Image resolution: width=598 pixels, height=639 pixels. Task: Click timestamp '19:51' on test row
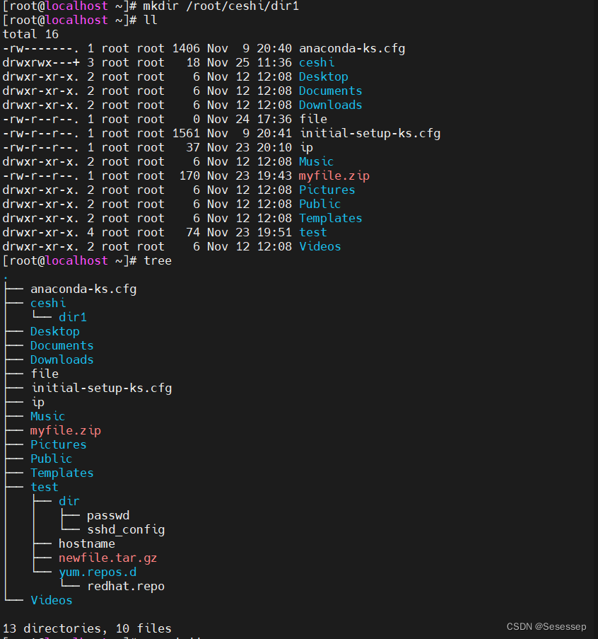pos(274,233)
